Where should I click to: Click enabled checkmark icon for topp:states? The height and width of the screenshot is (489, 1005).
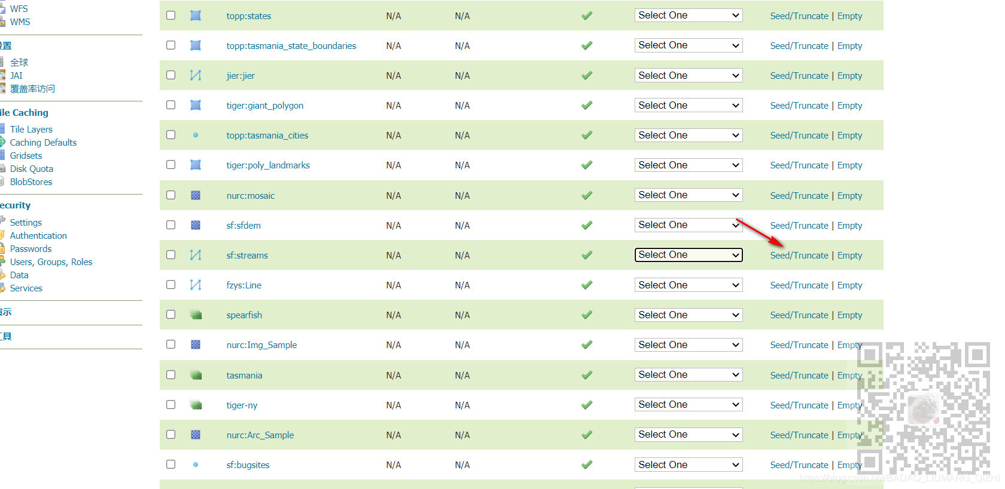click(587, 16)
